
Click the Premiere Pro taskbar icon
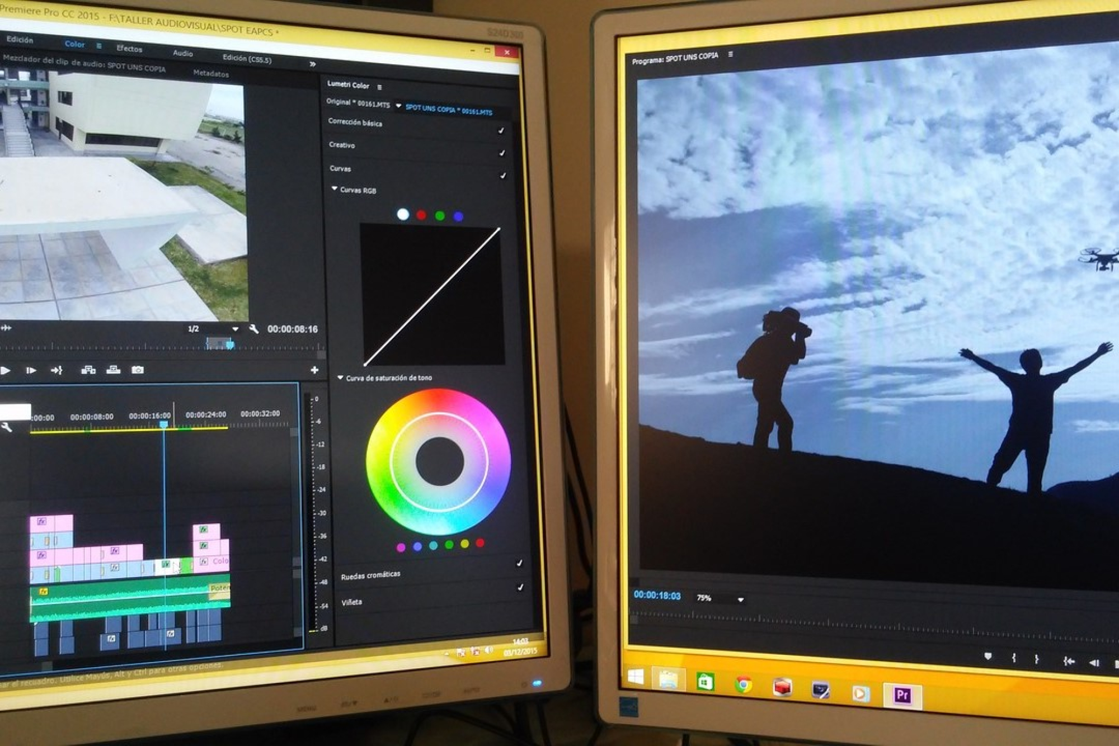pyautogui.click(x=902, y=695)
